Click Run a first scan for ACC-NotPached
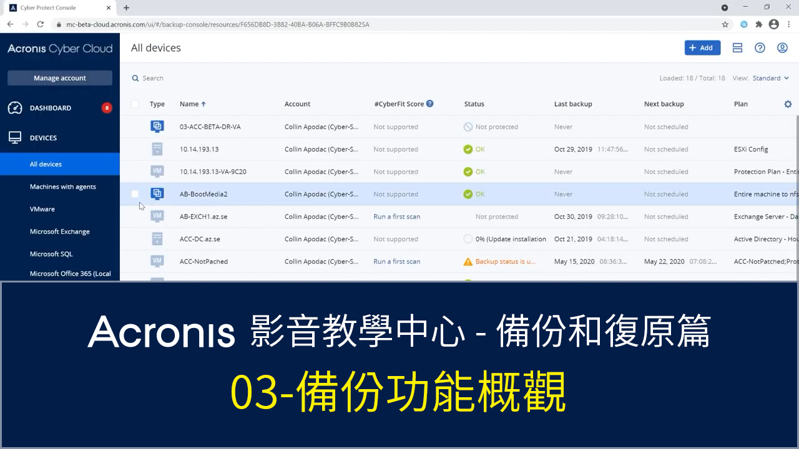This screenshot has width=799, height=449. pyautogui.click(x=397, y=261)
